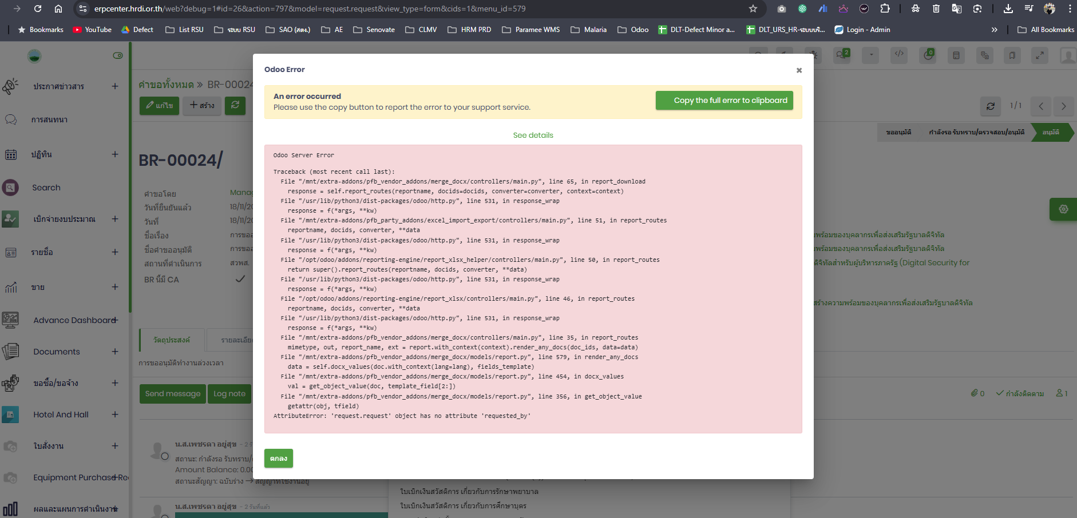The height and width of the screenshot is (518, 1077).
Task: Click the browser reload icon
Action: click(38, 9)
